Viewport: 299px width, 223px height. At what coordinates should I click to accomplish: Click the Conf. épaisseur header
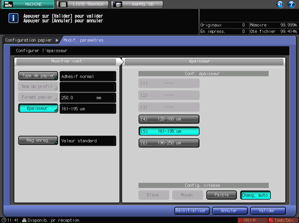click(204, 74)
